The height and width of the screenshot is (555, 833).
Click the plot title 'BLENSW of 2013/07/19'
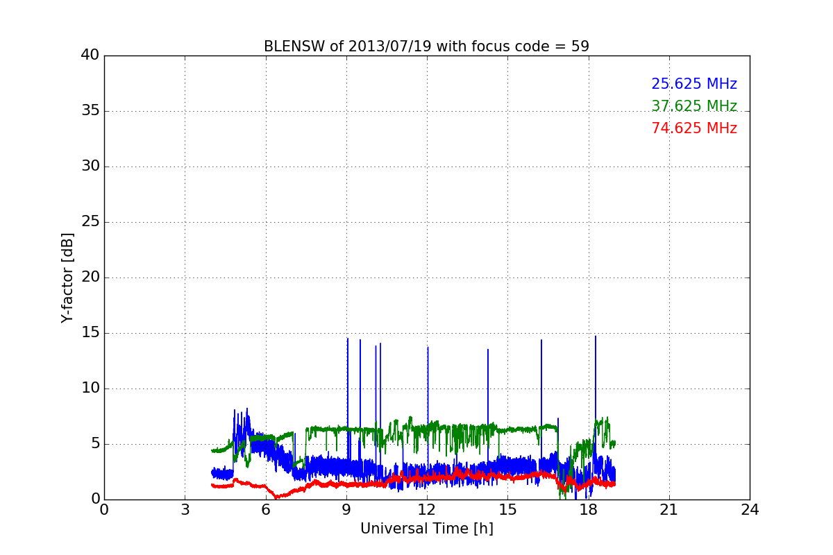click(x=426, y=46)
